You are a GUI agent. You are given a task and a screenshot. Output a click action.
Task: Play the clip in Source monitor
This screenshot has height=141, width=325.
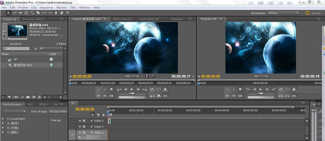click(132, 89)
